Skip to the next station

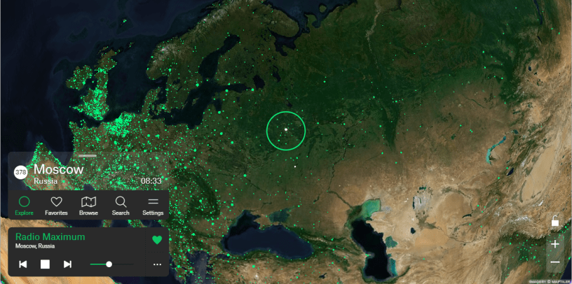point(67,264)
